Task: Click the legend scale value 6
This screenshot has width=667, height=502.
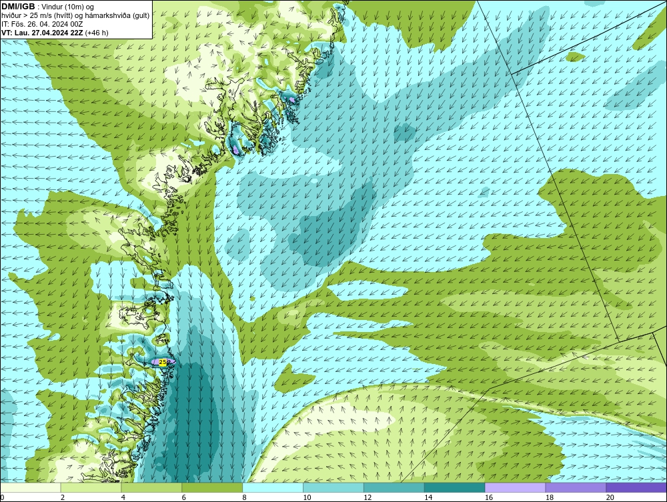Action: [184, 497]
